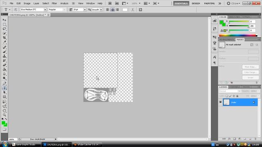Image resolution: width=262 pixels, height=147 pixels.
Task: Select the Pen tool
Action: click(x=5, y=83)
